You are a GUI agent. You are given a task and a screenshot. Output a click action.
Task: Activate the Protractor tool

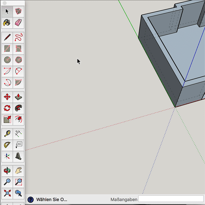(x=7, y=145)
